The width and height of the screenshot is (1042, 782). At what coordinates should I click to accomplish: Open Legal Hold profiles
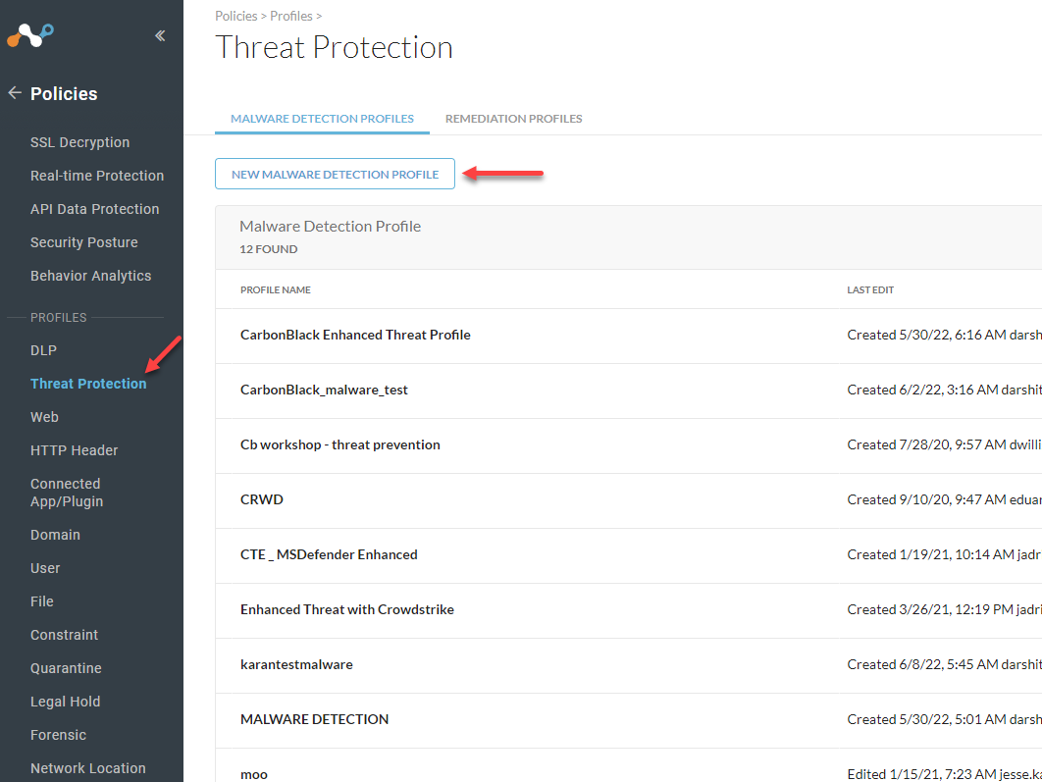[x=65, y=702]
